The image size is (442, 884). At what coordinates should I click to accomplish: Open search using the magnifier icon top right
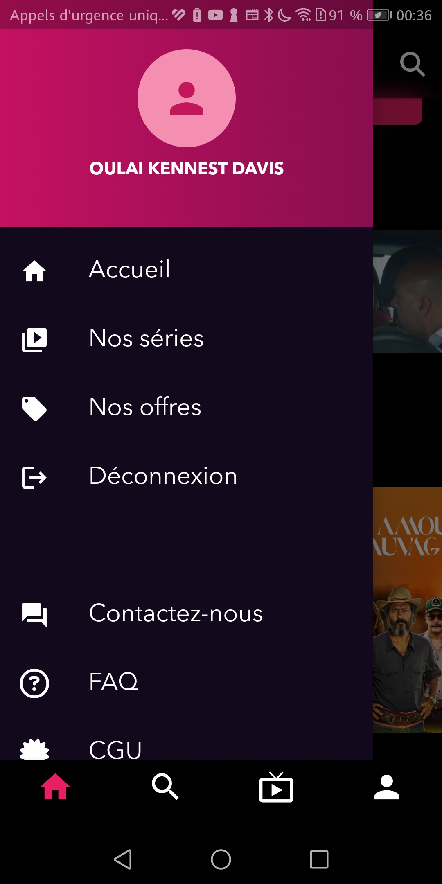(x=413, y=63)
